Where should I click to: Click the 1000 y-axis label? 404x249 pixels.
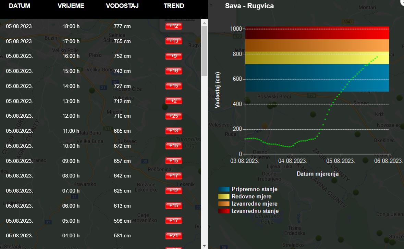236,29
